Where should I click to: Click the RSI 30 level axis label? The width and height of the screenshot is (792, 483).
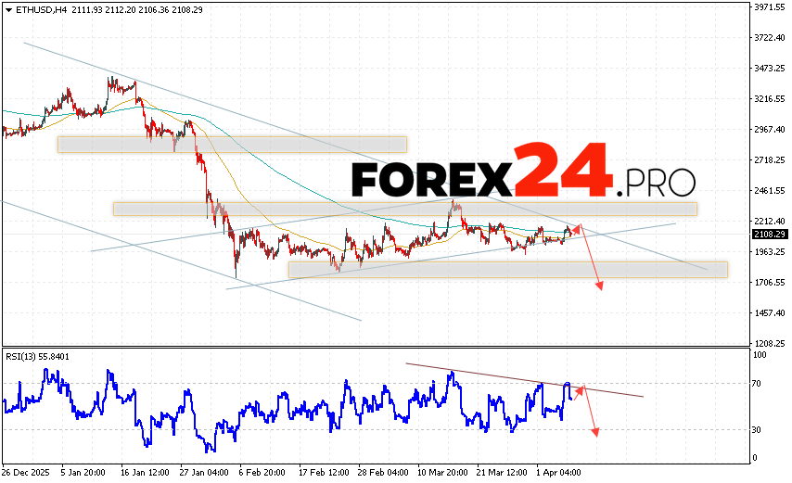[758, 429]
